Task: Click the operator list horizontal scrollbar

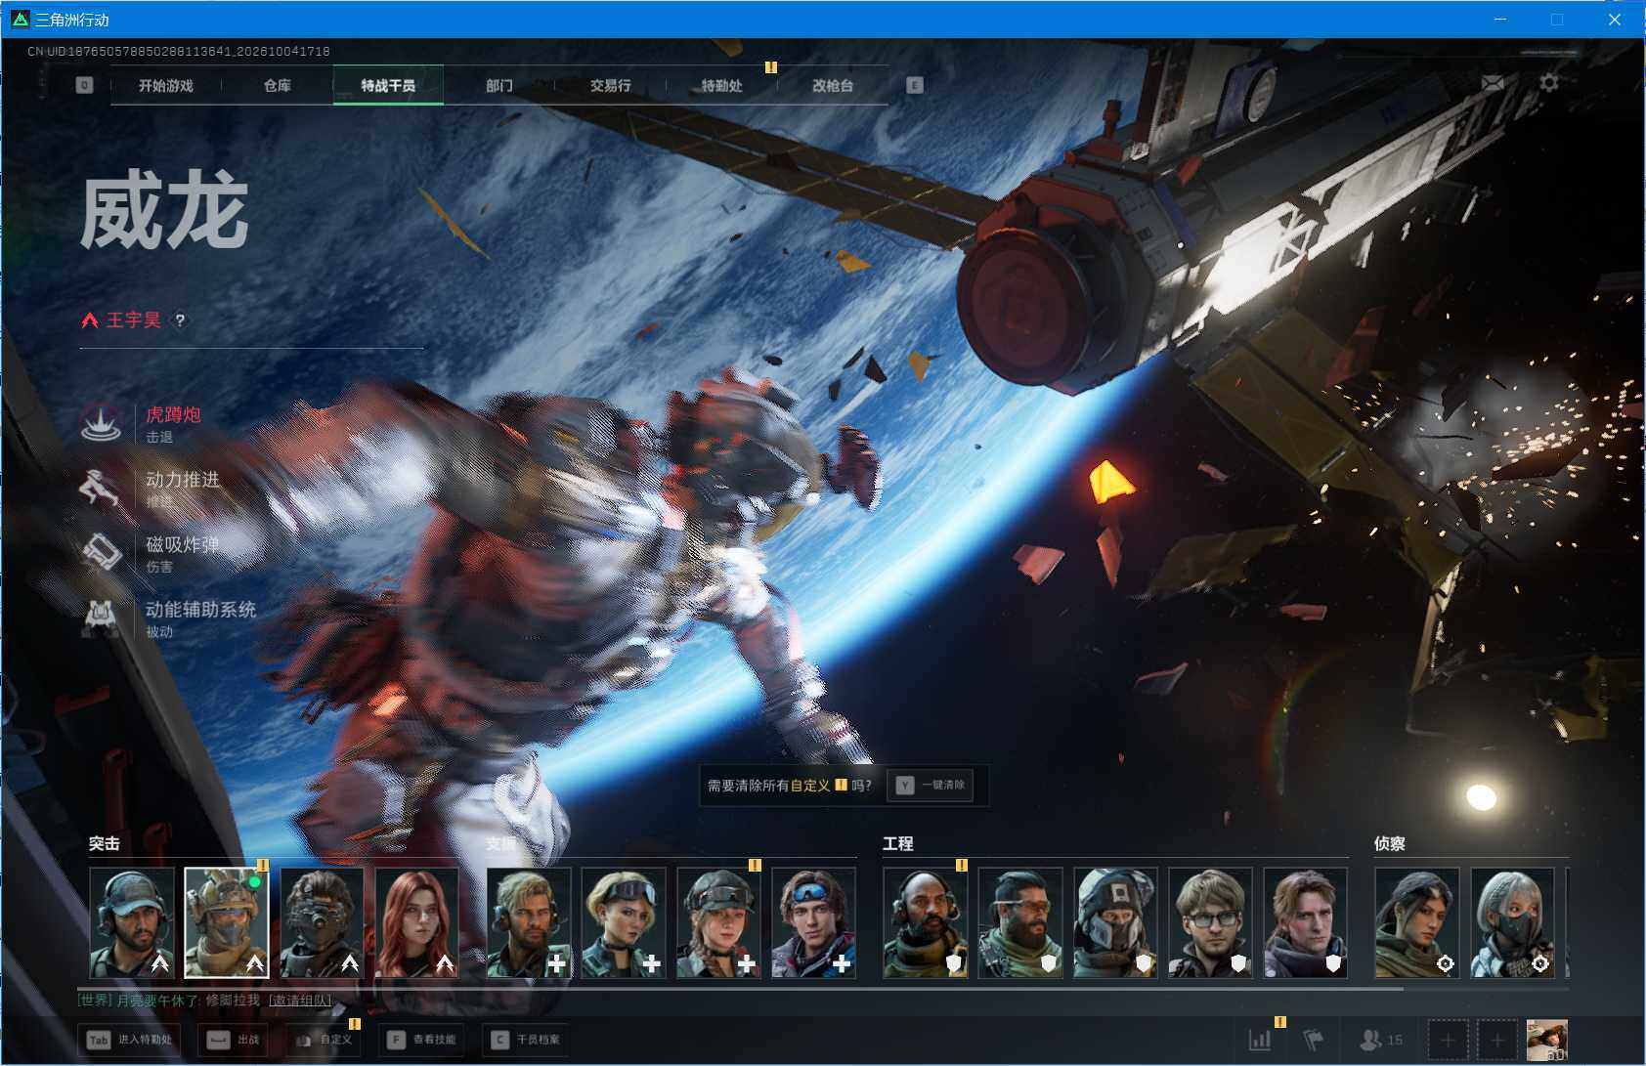Action: (741, 989)
